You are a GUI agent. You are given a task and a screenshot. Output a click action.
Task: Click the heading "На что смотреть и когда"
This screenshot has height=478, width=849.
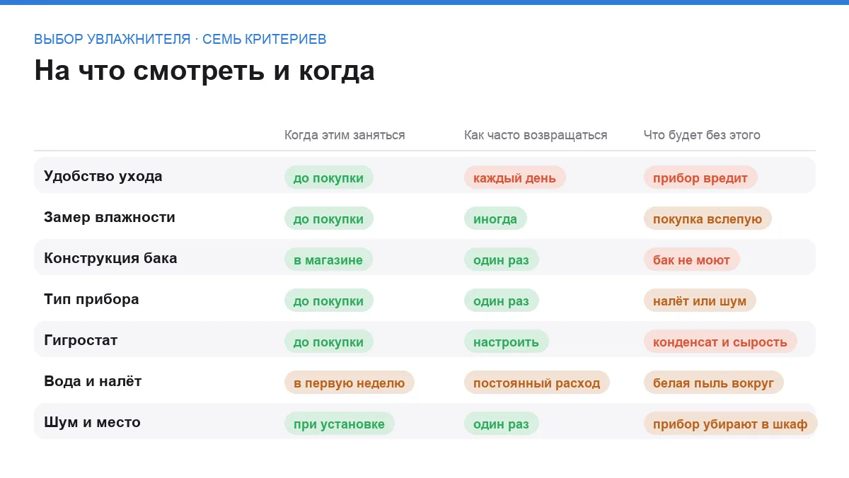(204, 71)
